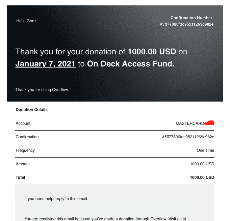Image resolution: width=230 pixels, height=221 pixels.
Task: Click the Amount row label
Action: [x=23, y=164]
